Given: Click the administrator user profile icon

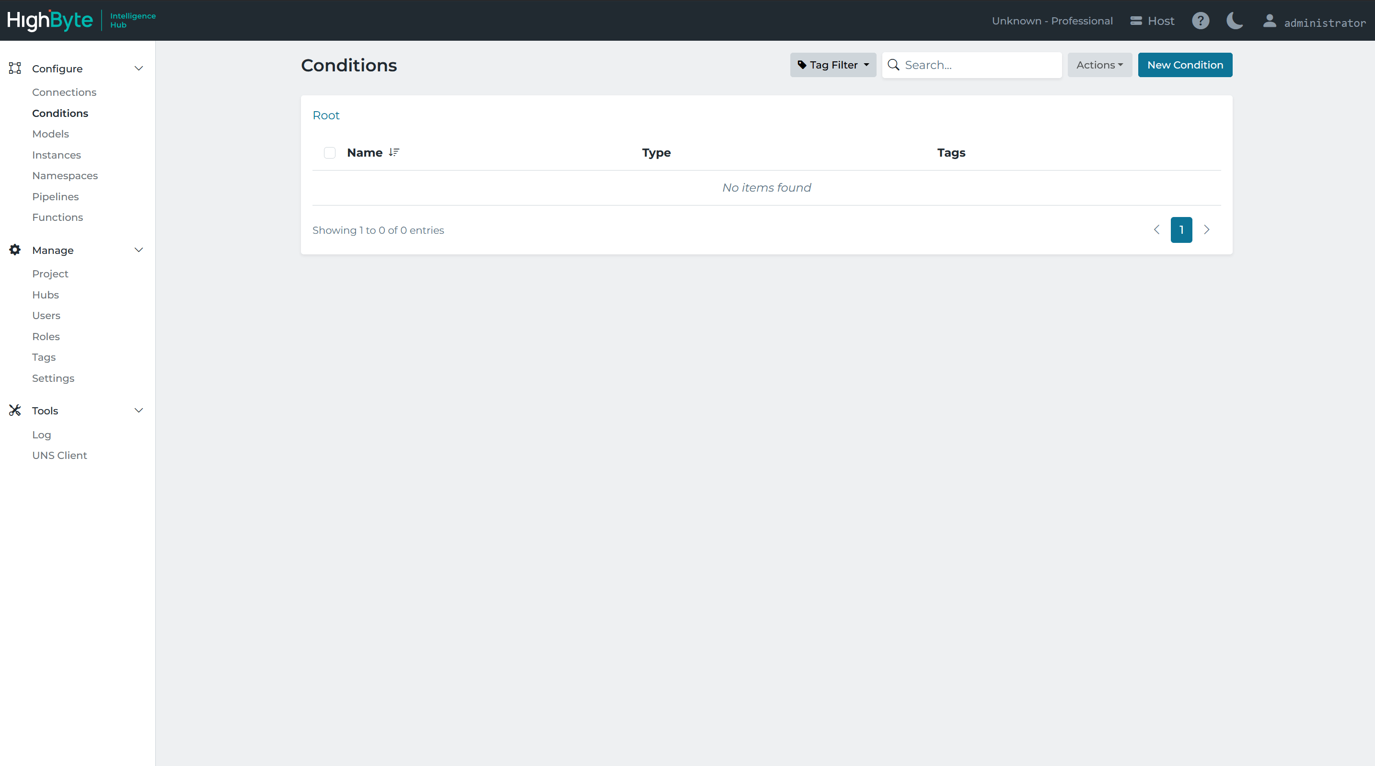Looking at the screenshot, I should coord(1269,21).
